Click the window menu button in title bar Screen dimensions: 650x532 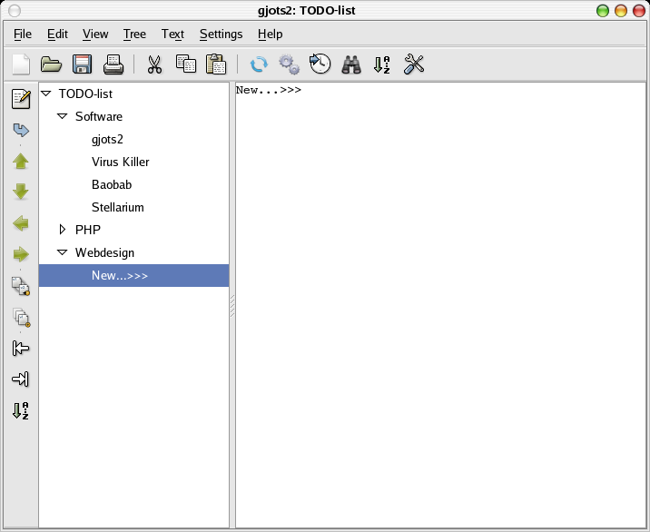[x=15, y=10]
